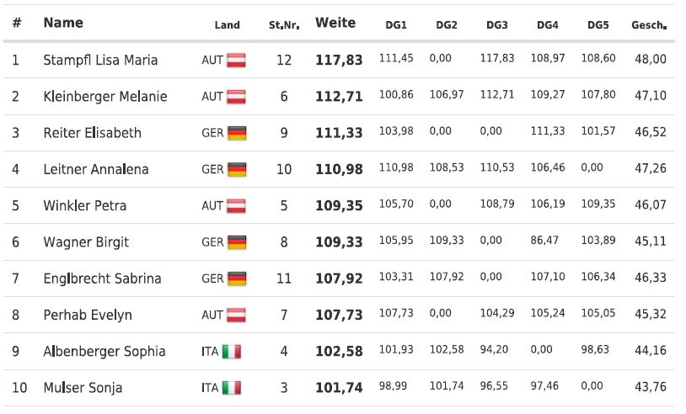Click best distance 117,83 value
Screen dimensions: 686x414
coord(339,61)
